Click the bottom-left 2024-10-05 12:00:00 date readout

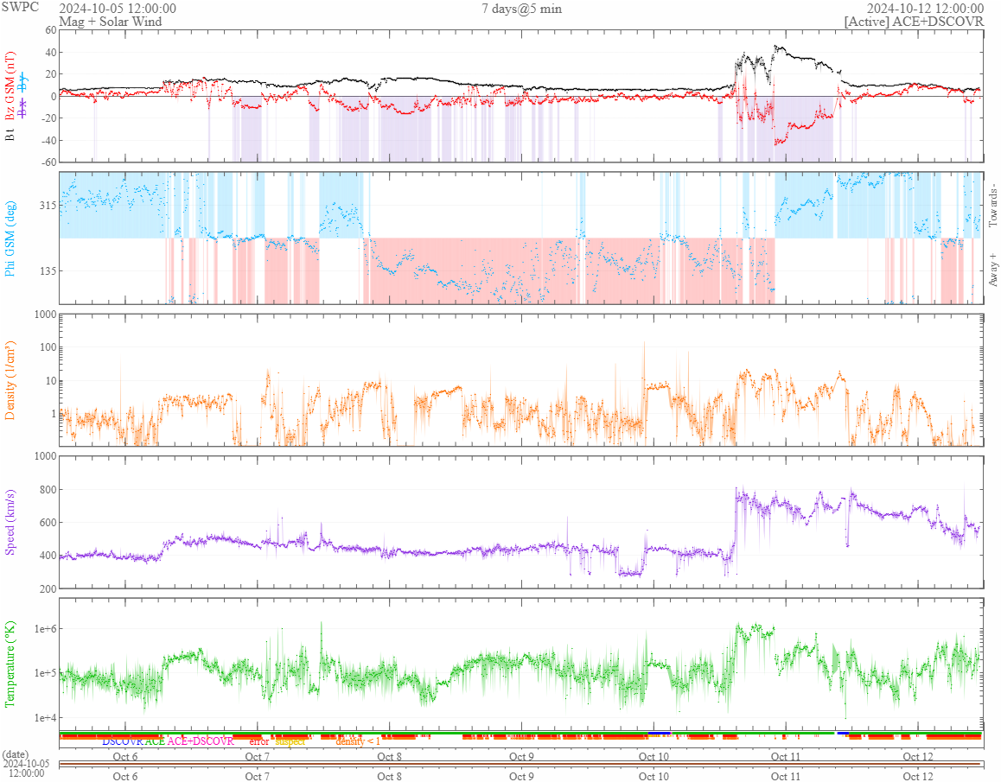[26, 768]
